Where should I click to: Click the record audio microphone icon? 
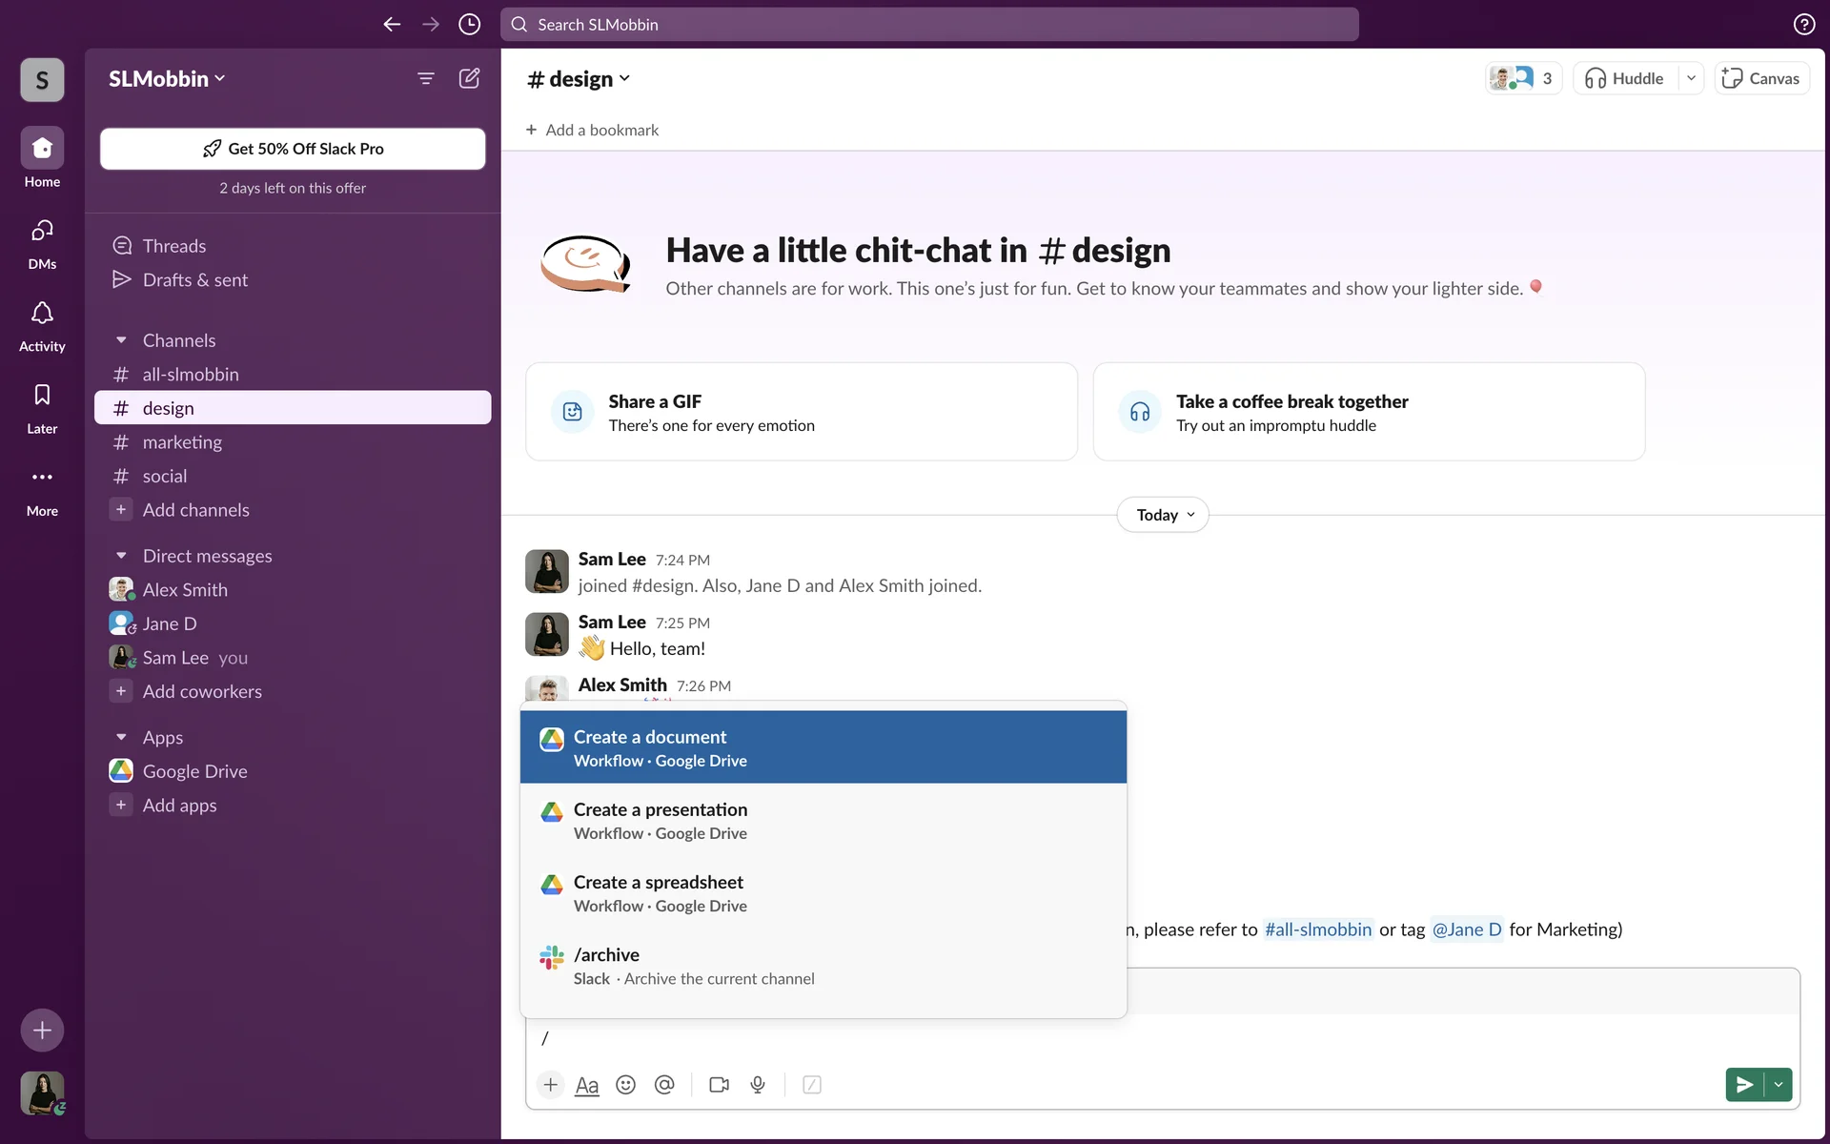click(x=758, y=1085)
